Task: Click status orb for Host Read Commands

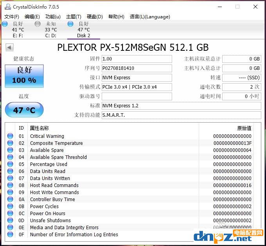Action: 10,185
